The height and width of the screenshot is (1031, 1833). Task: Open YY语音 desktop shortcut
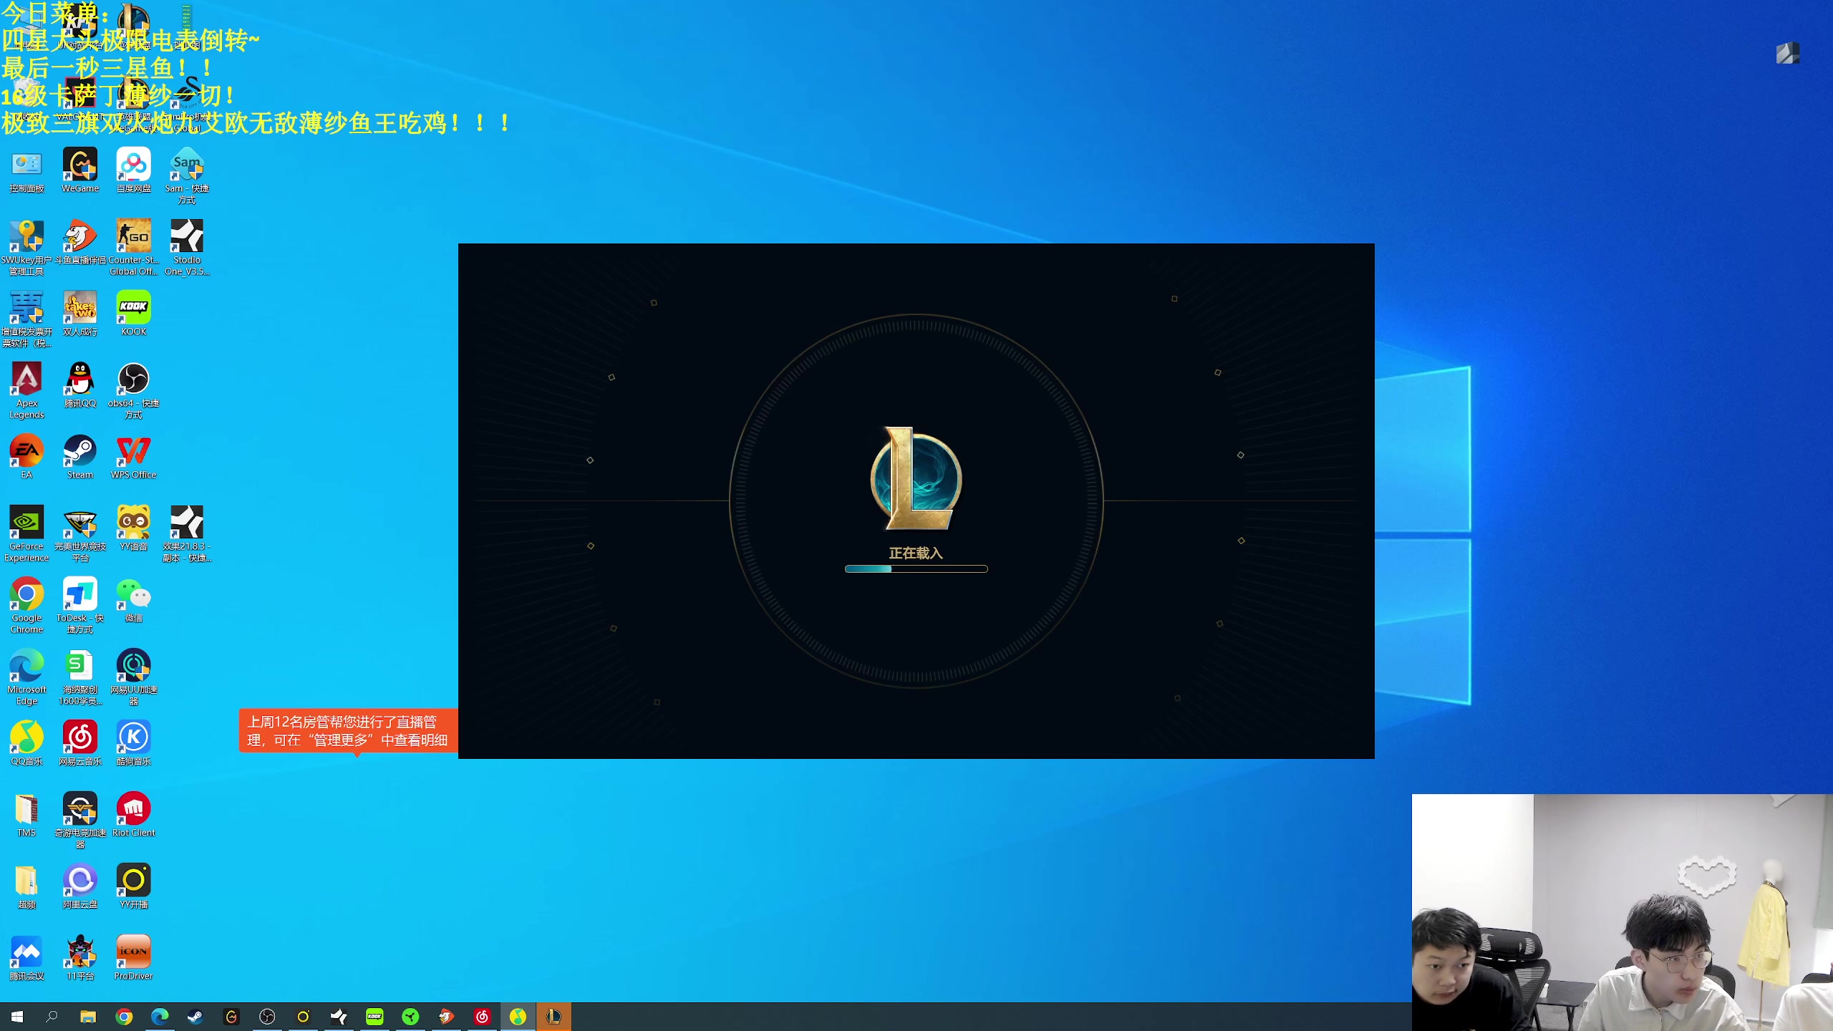coord(134,528)
